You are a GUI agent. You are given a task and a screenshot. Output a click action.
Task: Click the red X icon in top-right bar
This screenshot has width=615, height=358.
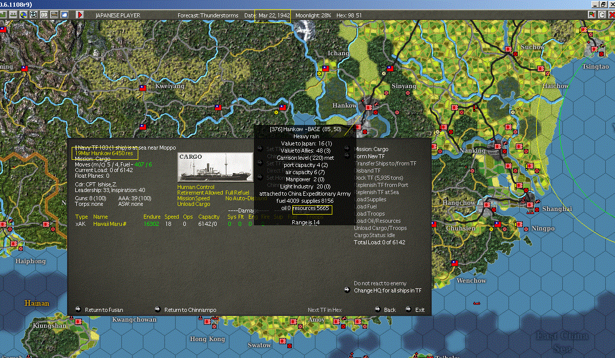tap(611, 15)
